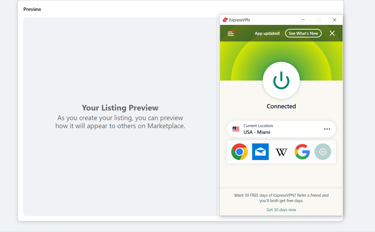Screen dimensions: 375x232
Task: Dismiss the App updated banner
Action: [332, 33]
